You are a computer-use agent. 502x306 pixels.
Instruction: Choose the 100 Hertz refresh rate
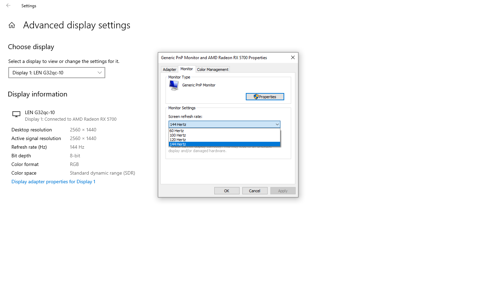click(178, 135)
